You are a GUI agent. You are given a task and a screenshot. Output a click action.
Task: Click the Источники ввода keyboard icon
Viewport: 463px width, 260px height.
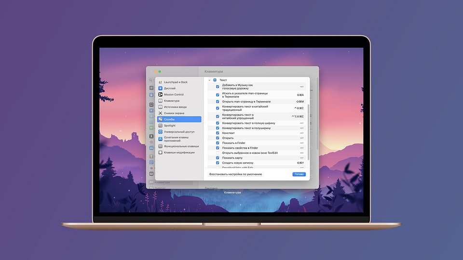(x=160, y=107)
